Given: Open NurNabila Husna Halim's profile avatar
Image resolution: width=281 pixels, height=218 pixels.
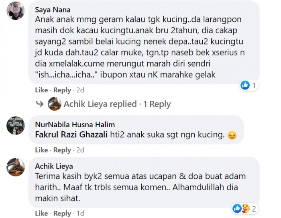Looking at the screenshot, I should (16, 126).
